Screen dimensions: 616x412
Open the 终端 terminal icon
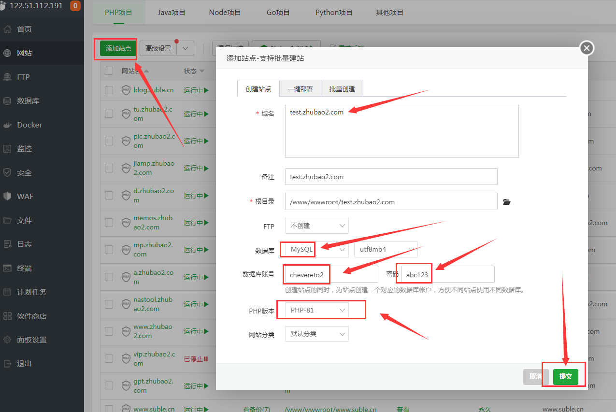click(x=7, y=269)
